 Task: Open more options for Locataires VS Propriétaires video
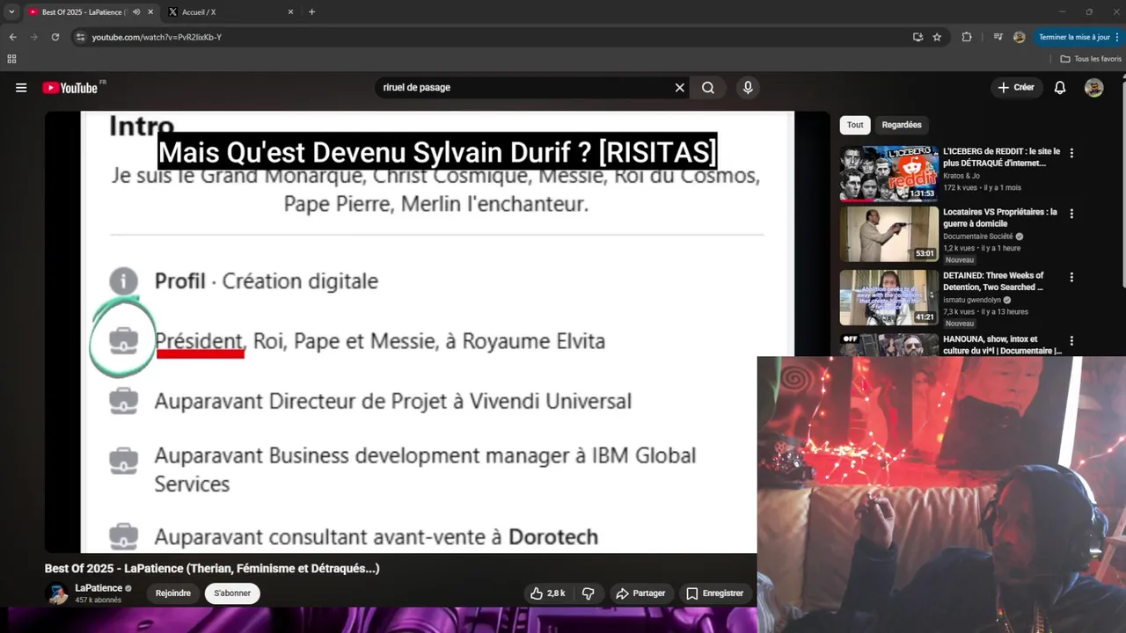(x=1071, y=214)
